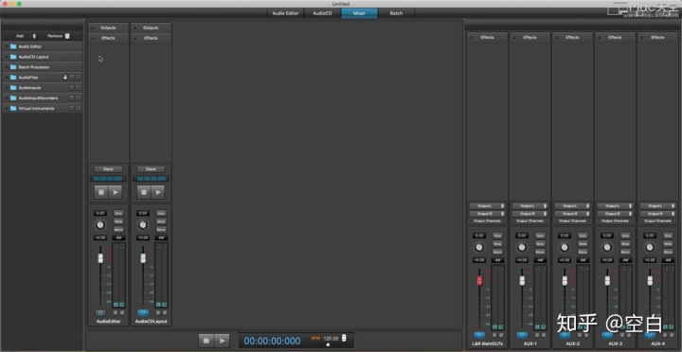This screenshot has height=352, width=682.
Task: Solo the AudioEditor channel
Action: click(x=118, y=213)
